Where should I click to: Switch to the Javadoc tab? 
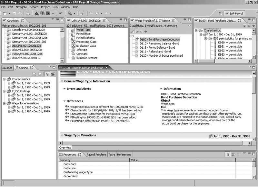point(7,68)
